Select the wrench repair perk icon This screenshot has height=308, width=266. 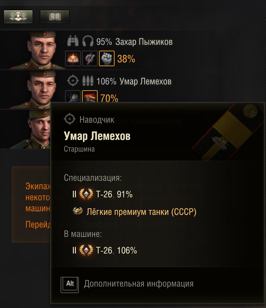(90, 59)
